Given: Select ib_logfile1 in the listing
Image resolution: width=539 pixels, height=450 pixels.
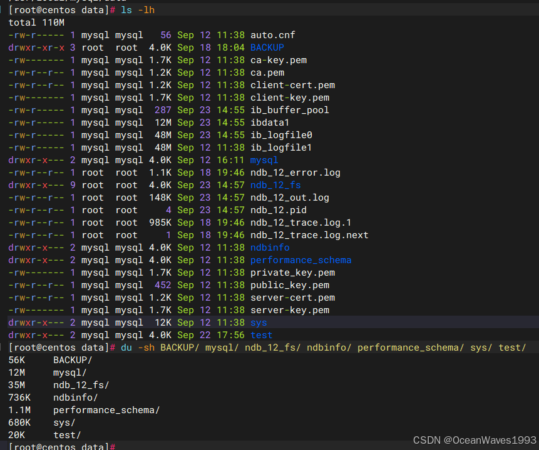Looking at the screenshot, I should point(281,147).
